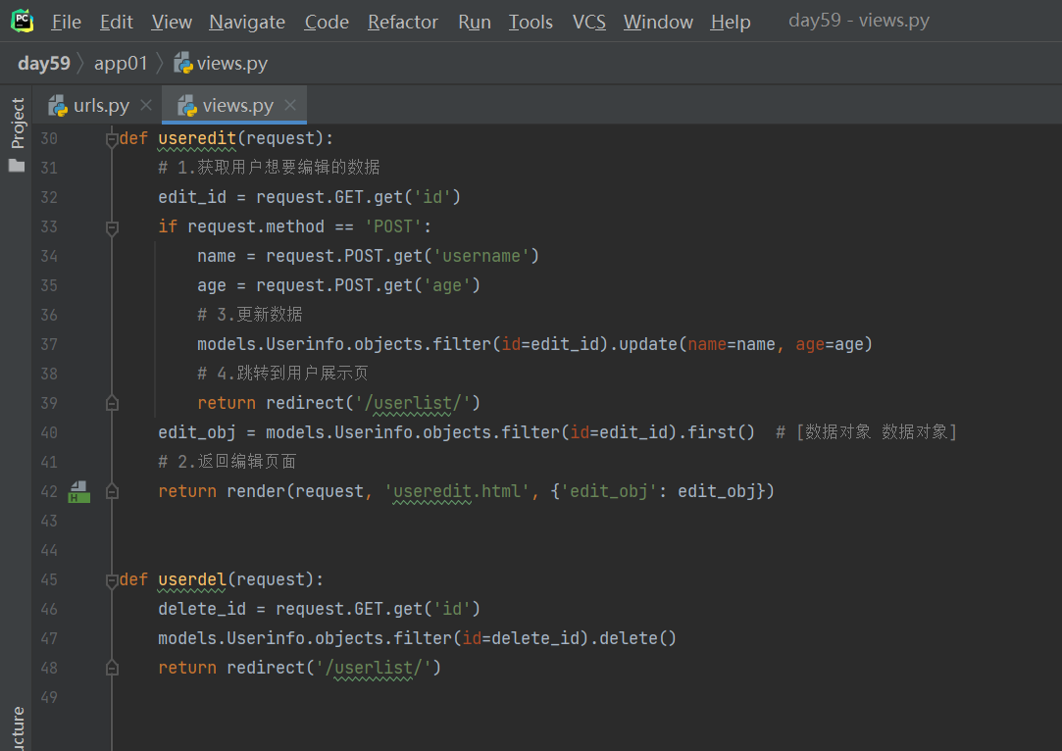Screen dimensions: 1062x751
Task: Open the Refactor menu
Action: point(403,22)
